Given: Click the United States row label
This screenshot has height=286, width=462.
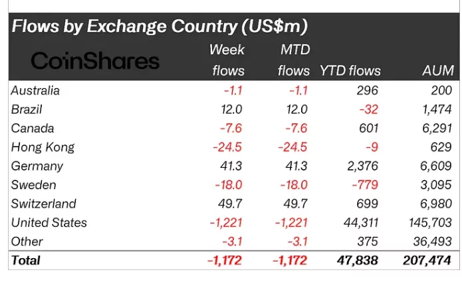Looking at the screenshot, I should pyautogui.click(x=49, y=222).
